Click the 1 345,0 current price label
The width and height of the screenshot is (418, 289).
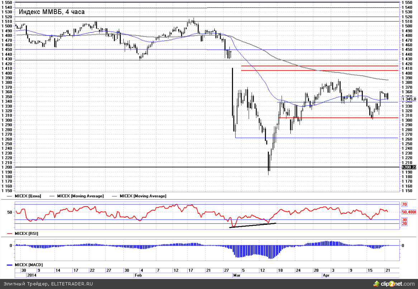(409, 99)
